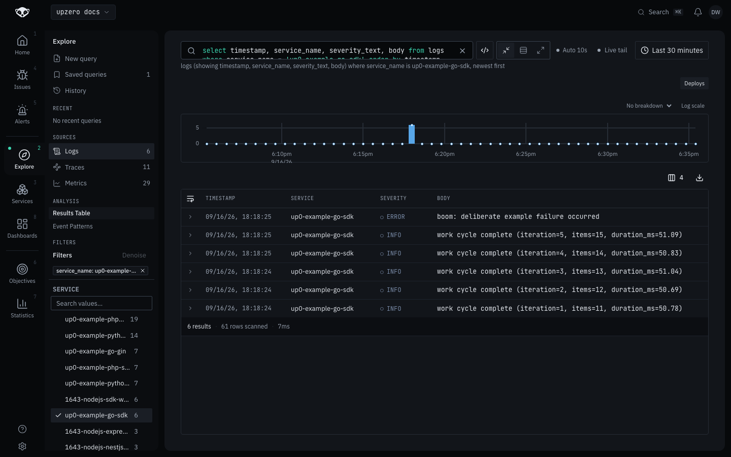This screenshot has height=457, width=731.
Task: Click the SERVICE column header
Action: point(302,199)
